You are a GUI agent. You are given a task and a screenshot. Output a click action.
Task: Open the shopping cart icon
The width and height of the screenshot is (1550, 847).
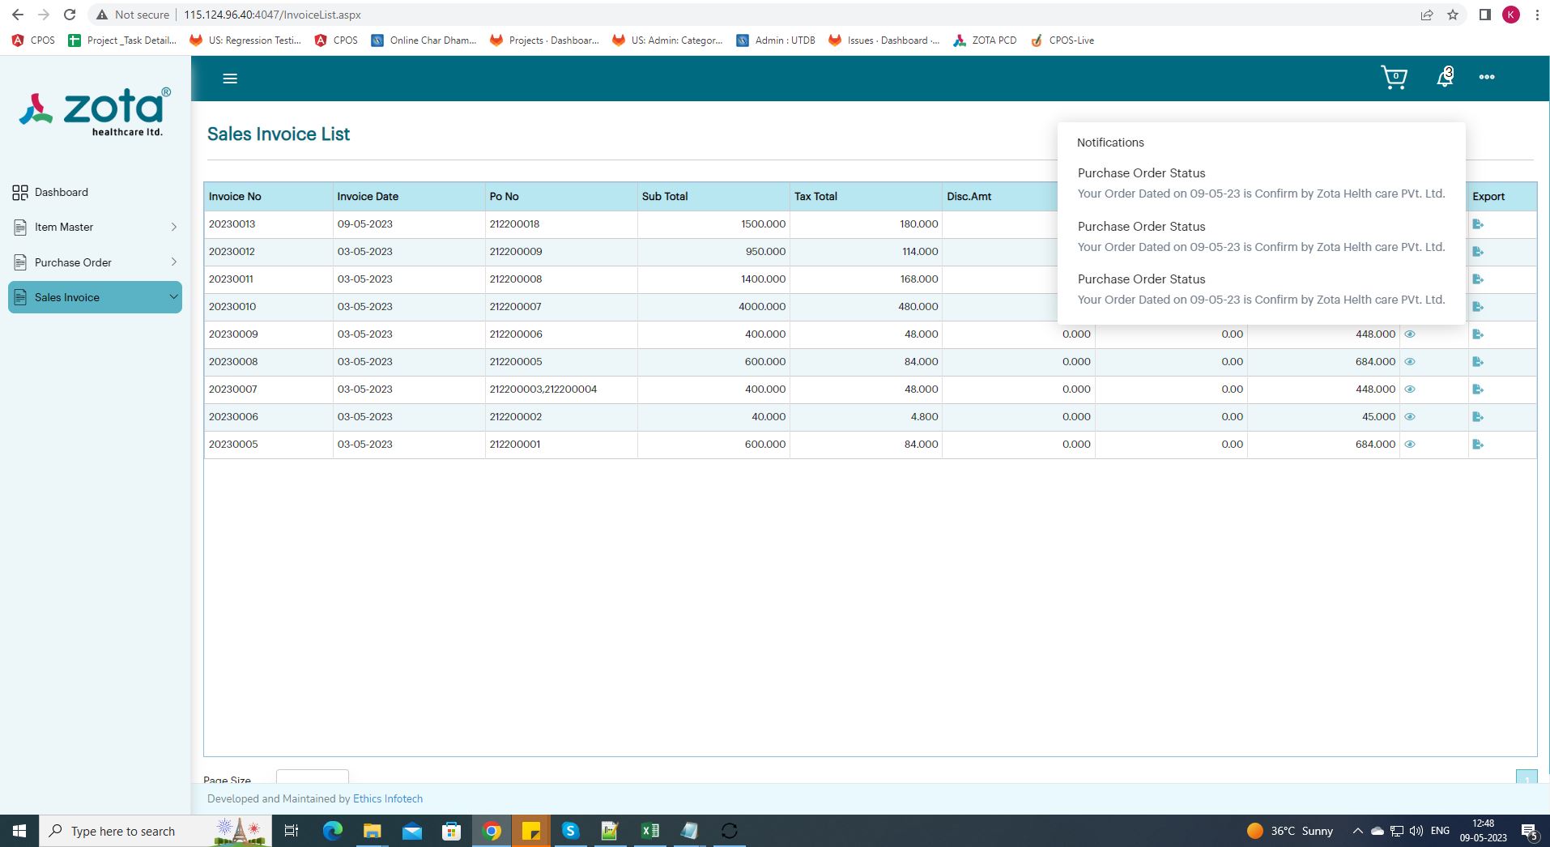click(x=1394, y=78)
